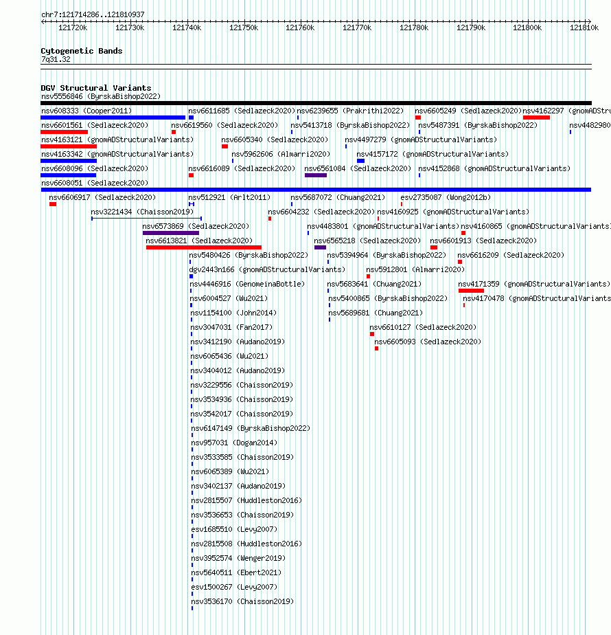
Task: Open nsv5640511 (Ebert2021) variant
Action: [236, 572]
